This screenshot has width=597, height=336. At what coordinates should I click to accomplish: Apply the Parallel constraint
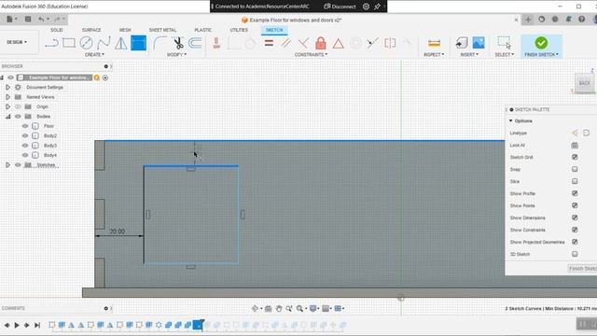click(x=286, y=43)
